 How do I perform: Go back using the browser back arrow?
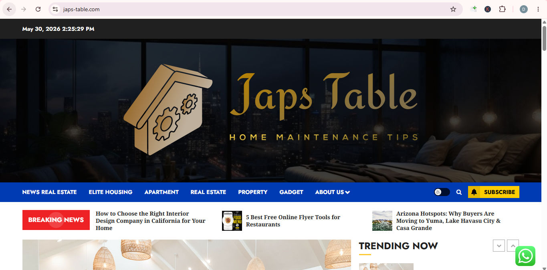pyautogui.click(x=9, y=9)
